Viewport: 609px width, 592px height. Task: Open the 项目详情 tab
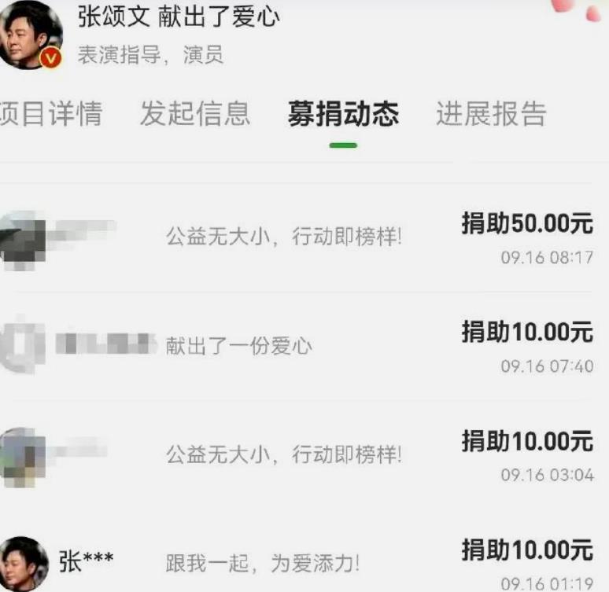pos(50,113)
